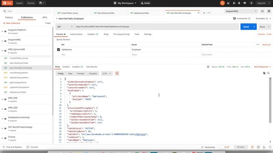Open the params column options ellipsis

click(258, 45)
